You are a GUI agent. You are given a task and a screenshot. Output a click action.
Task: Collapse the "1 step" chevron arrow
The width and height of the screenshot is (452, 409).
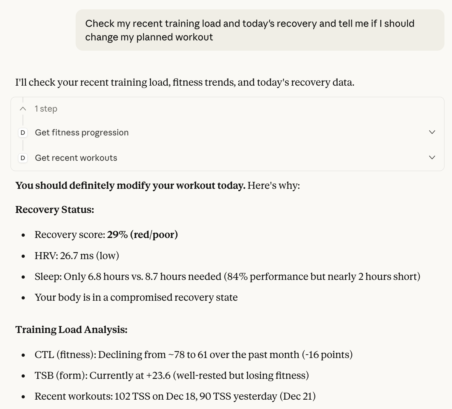click(23, 109)
